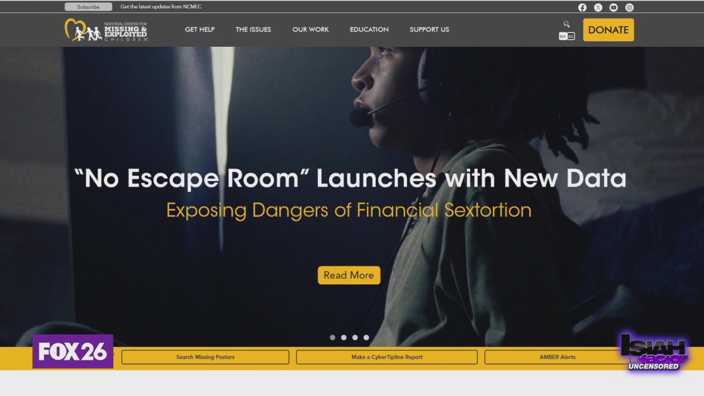The height and width of the screenshot is (396, 704).
Task: Expand the Our Work menu
Action: tap(310, 30)
